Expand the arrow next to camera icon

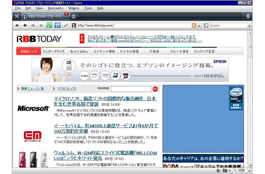pos(229,171)
